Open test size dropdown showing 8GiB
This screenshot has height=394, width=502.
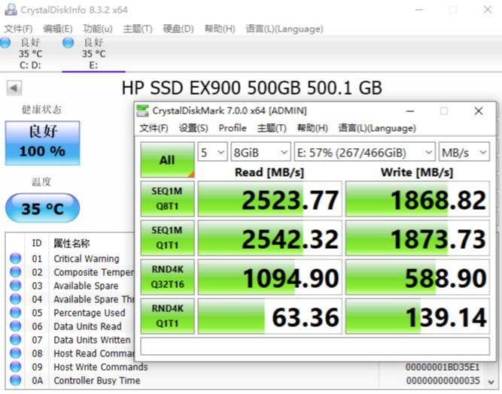point(260,152)
